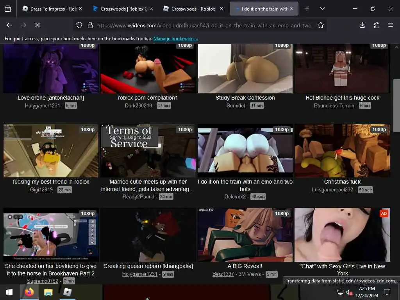Open network status in system tray

point(340,293)
